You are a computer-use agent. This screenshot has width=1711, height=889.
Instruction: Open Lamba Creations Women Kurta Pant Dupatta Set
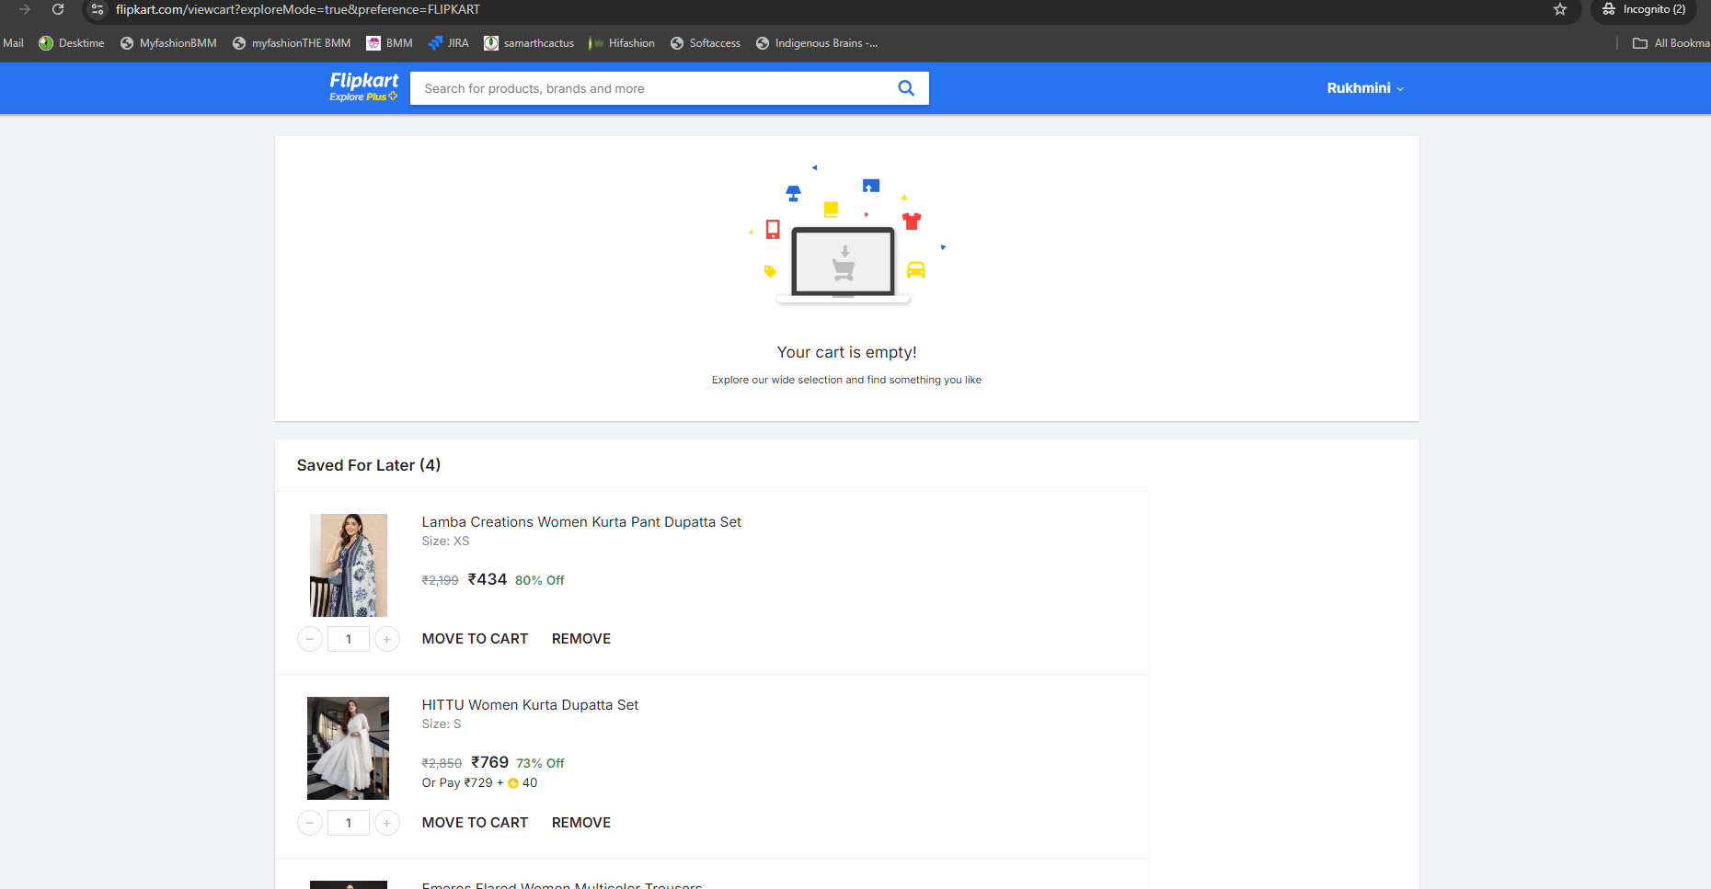(581, 522)
